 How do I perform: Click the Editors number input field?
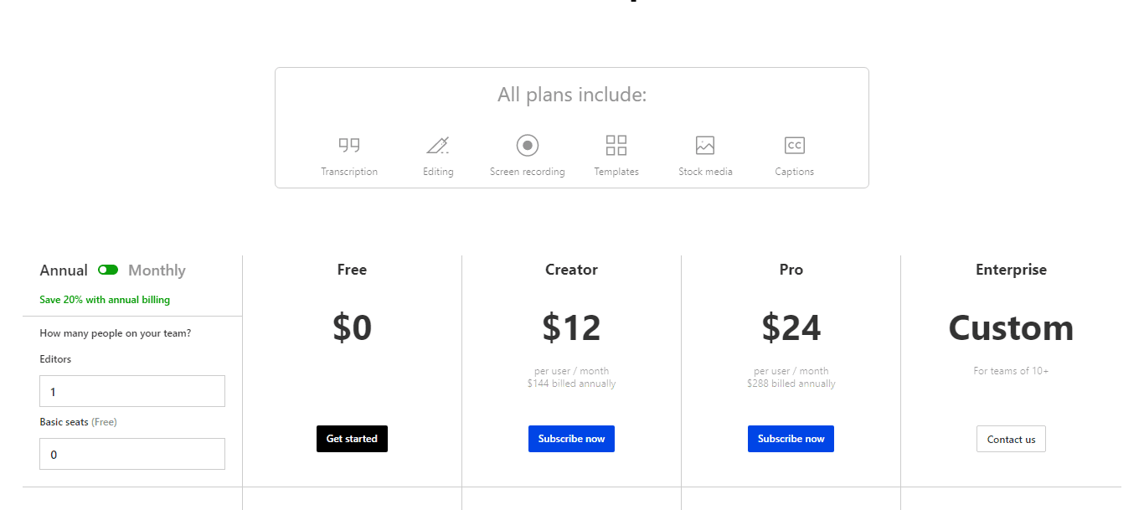(132, 391)
